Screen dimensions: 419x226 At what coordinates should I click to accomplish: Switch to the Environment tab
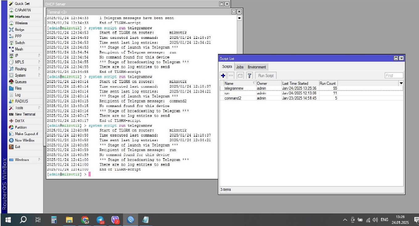click(257, 67)
